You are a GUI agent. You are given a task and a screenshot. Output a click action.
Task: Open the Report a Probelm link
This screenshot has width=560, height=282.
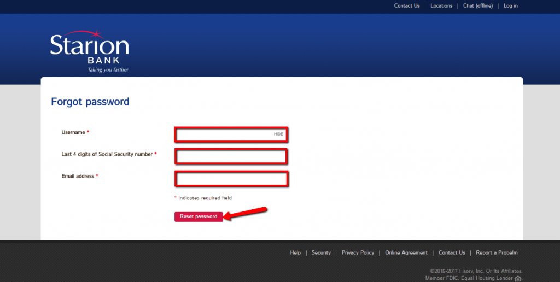(x=497, y=252)
